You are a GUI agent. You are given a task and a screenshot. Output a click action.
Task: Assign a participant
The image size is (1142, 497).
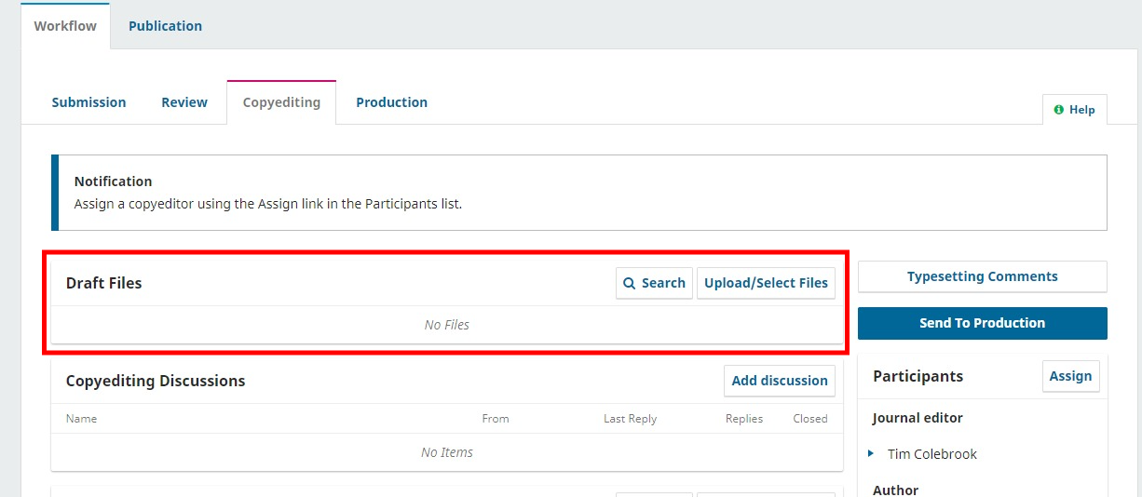(x=1070, y=376)
